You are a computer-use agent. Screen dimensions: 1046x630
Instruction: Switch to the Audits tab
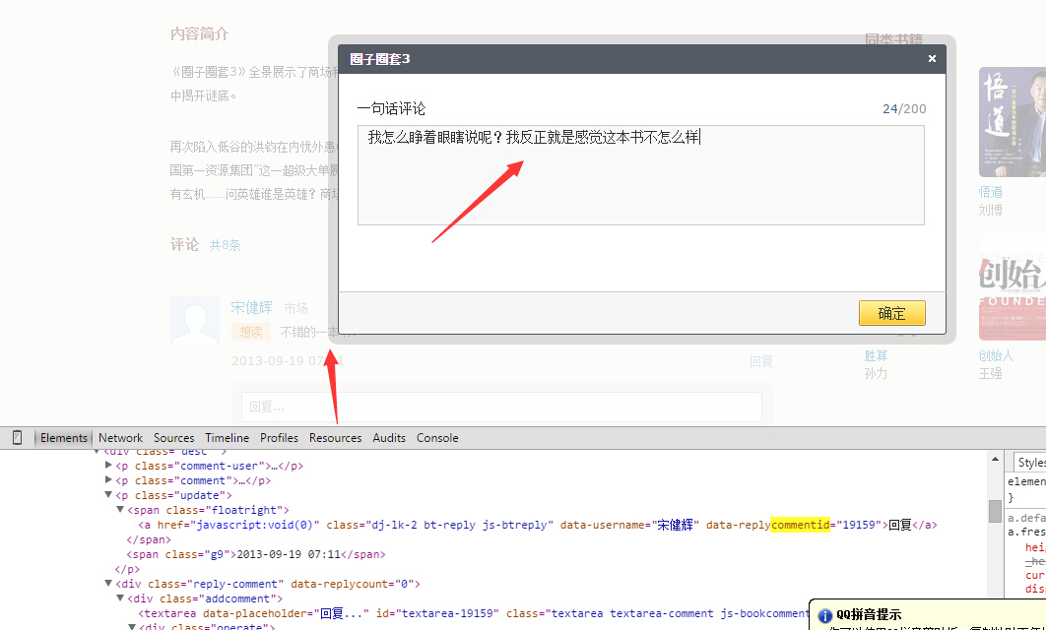[x=389, y=438]
